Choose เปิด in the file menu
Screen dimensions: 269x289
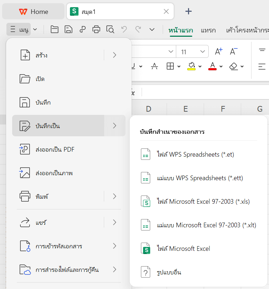[69, 79]
